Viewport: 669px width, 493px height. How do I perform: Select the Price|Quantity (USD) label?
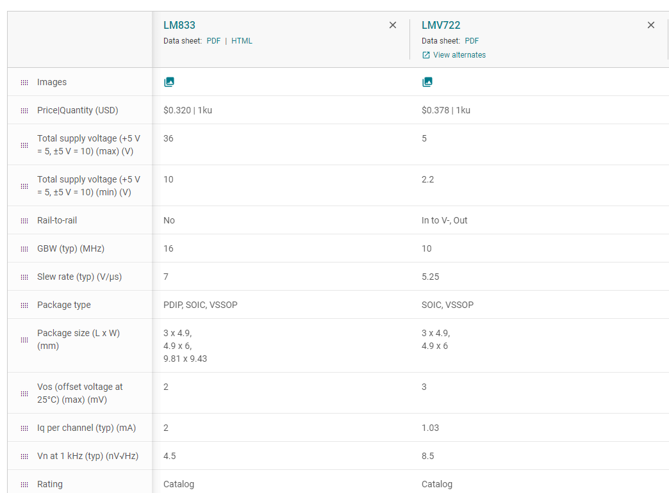tap(78, 110)
